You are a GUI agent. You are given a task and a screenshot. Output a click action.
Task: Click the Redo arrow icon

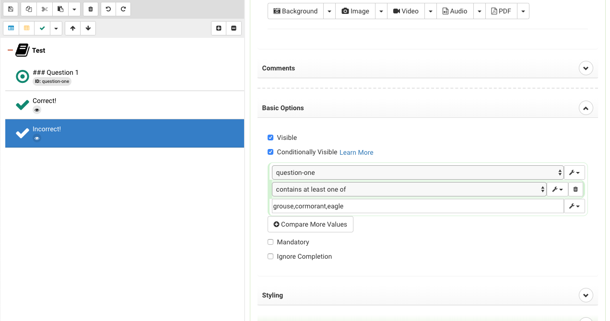tap(123, 9)
